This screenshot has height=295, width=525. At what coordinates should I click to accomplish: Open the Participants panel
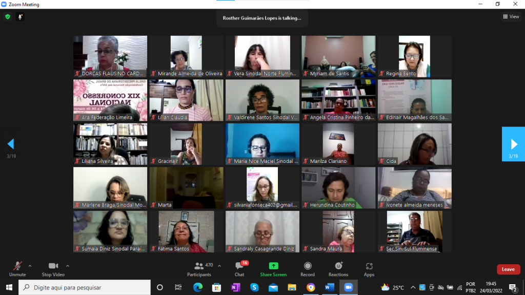coord(199,269)
